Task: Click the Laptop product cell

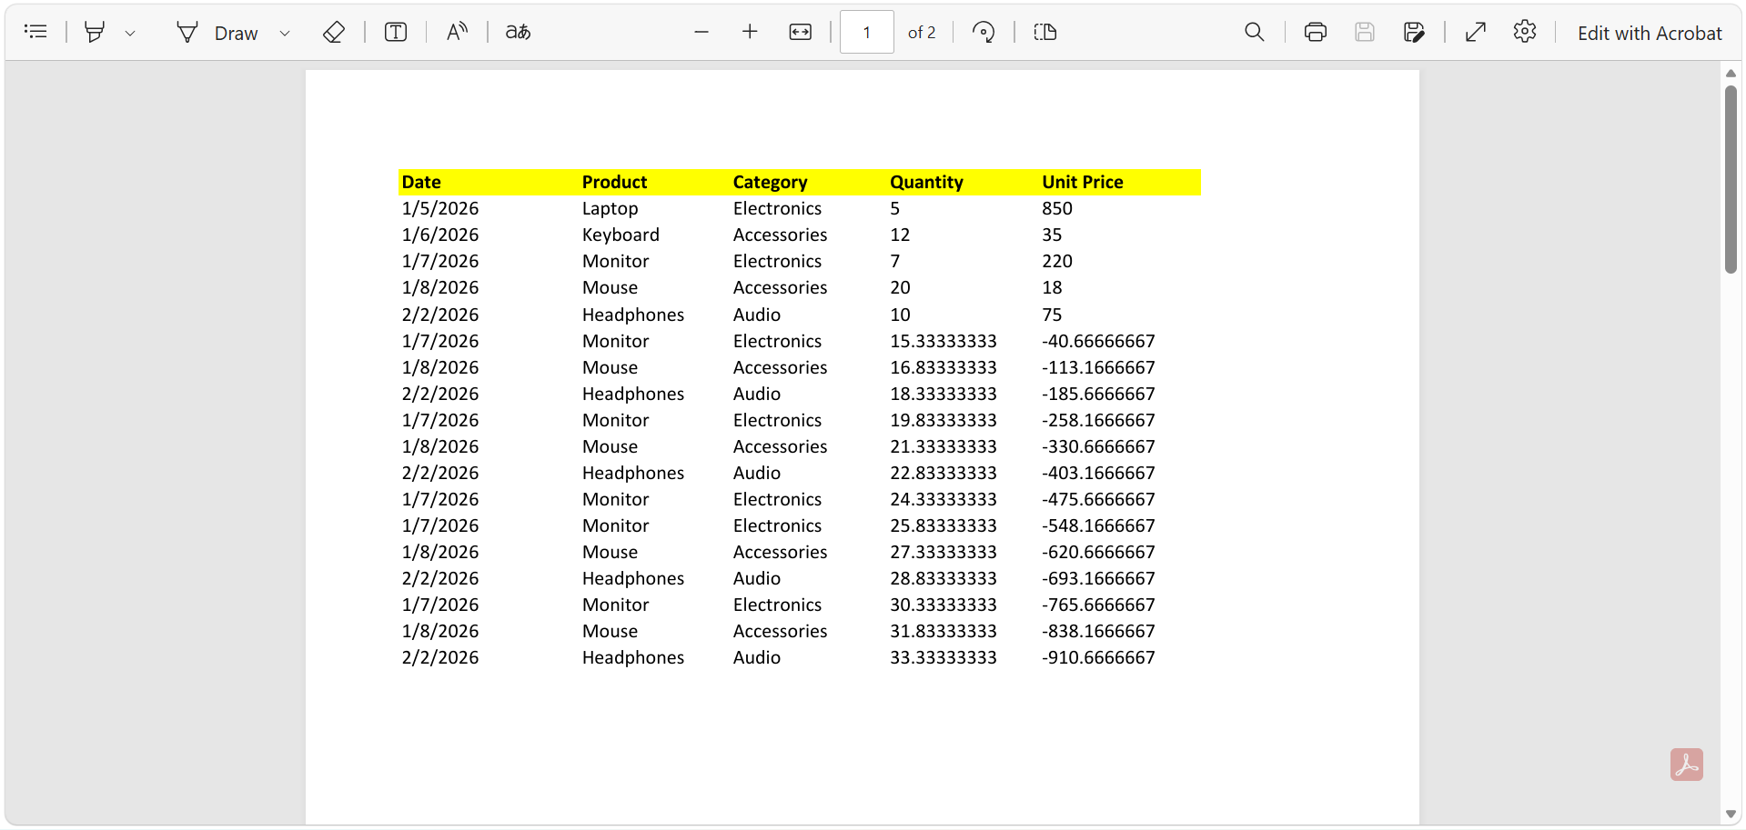Action: click(610, 208)
